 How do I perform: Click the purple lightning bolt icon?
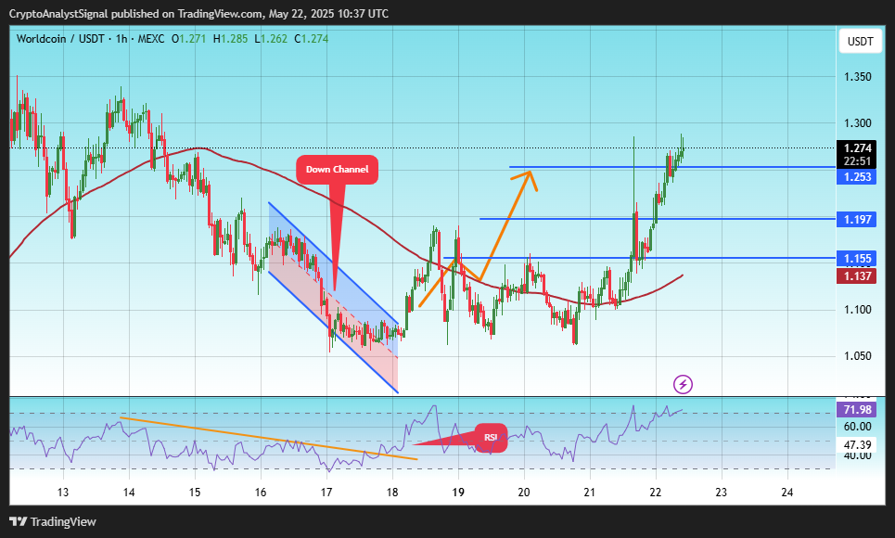[x=683, y=384]
